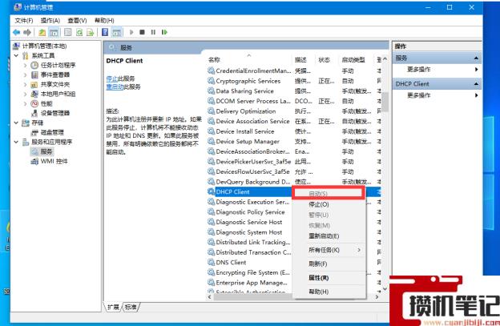Select the DNS Client service row
Screen dimensions: 500x326
[250, 262]
